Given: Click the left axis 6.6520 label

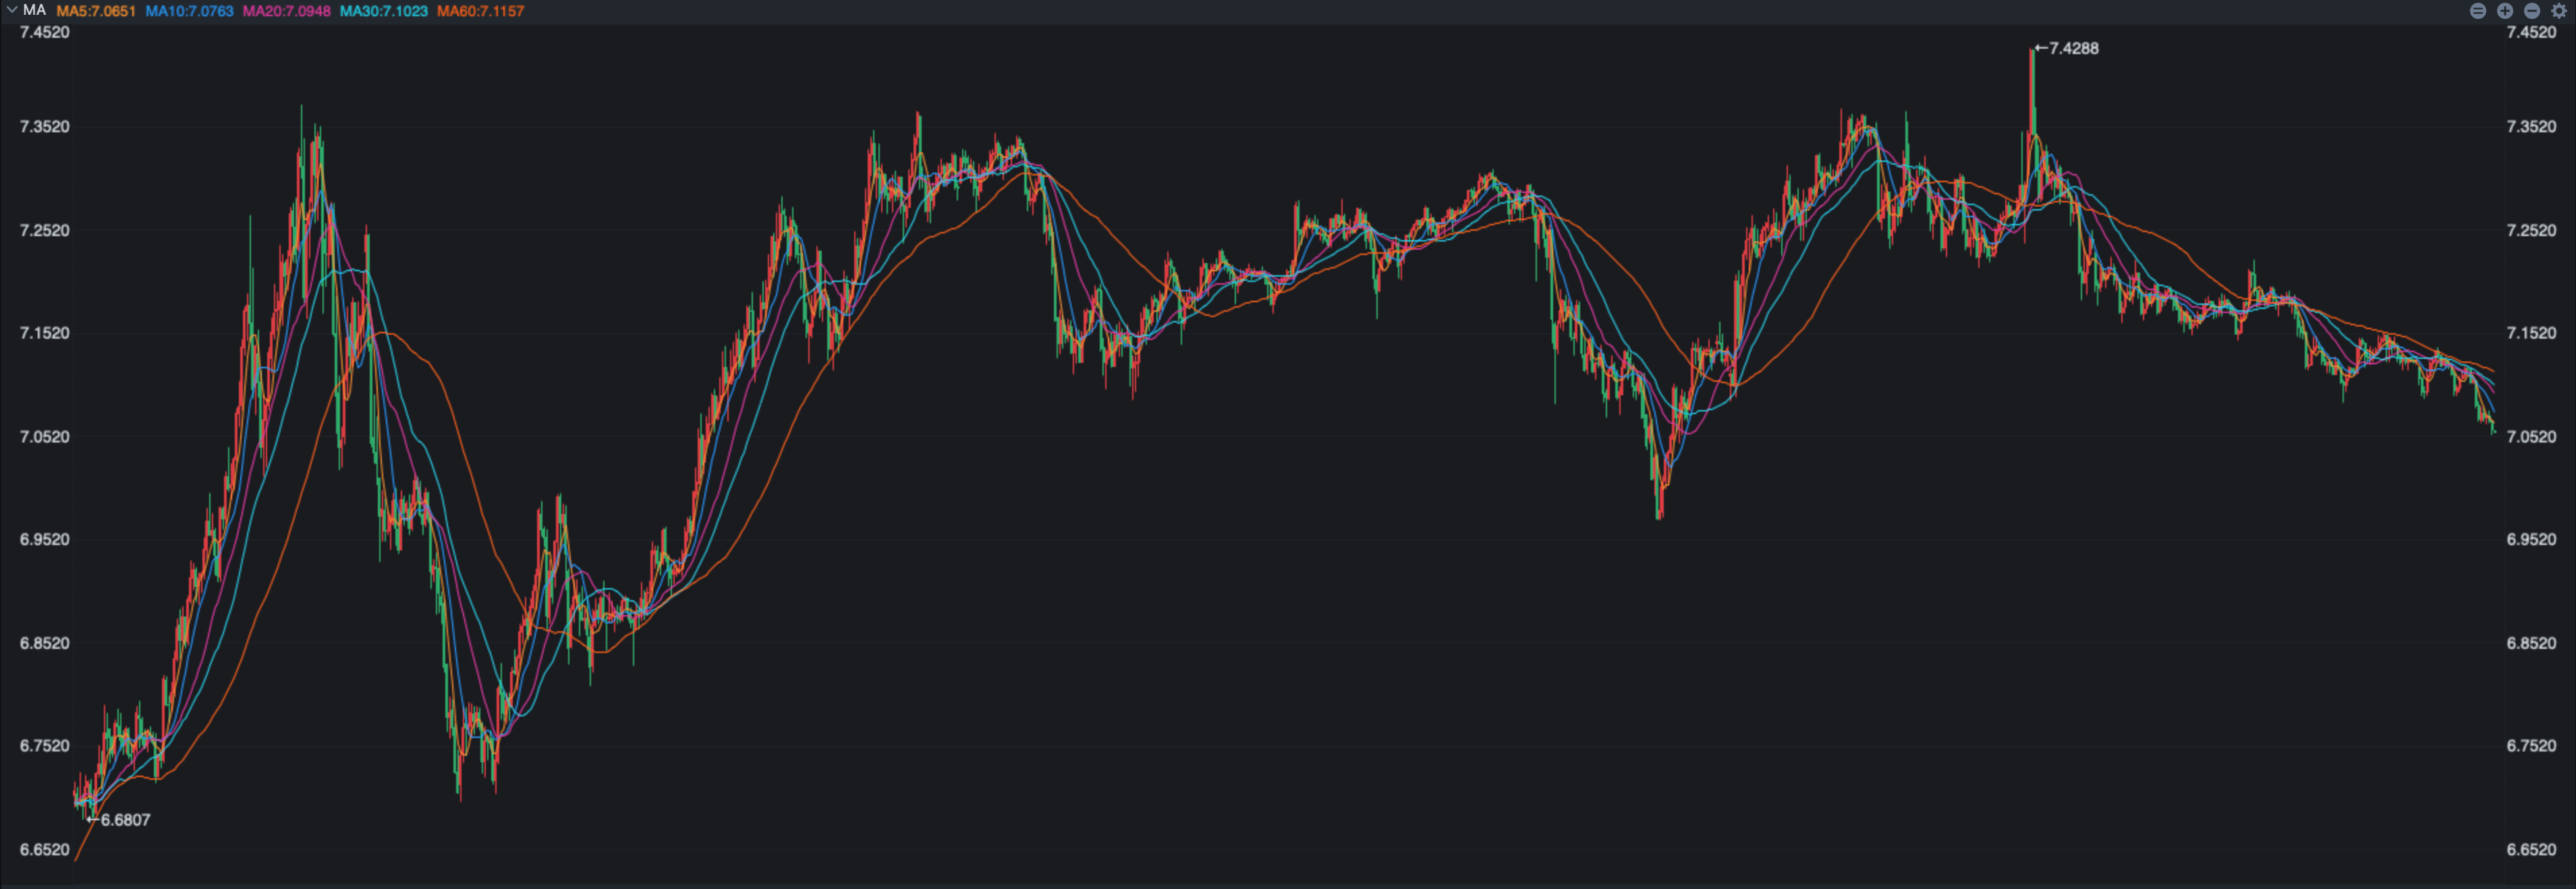Looking at the screenshot, I should (x=45, y=849).
